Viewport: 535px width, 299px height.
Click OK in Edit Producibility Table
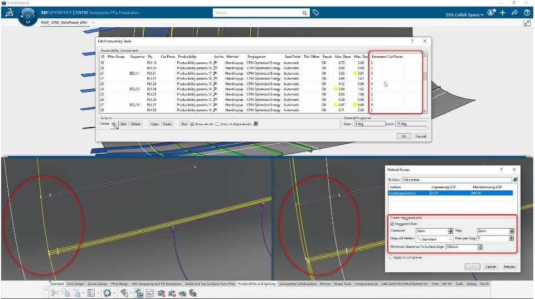(x=403, y=136)
